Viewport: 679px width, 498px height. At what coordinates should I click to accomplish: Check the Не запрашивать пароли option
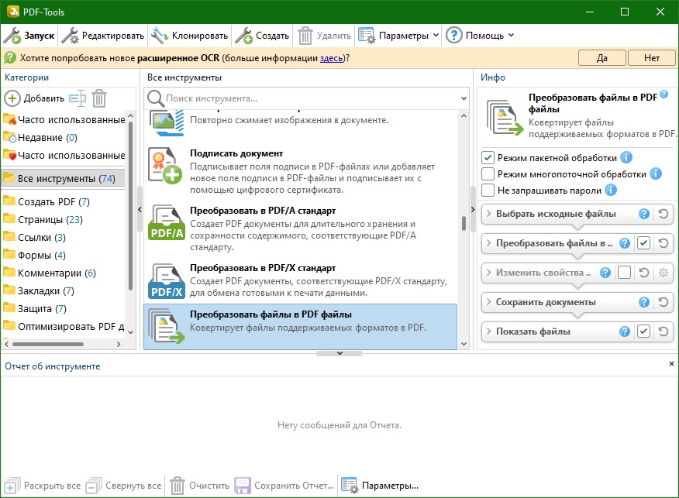[488, 191]
